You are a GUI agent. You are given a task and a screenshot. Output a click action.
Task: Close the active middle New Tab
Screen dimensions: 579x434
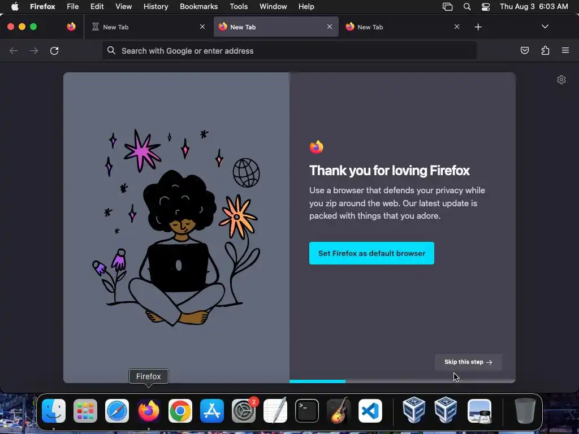point(330,27)
